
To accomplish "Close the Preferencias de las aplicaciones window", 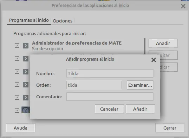I will [183, 6].
